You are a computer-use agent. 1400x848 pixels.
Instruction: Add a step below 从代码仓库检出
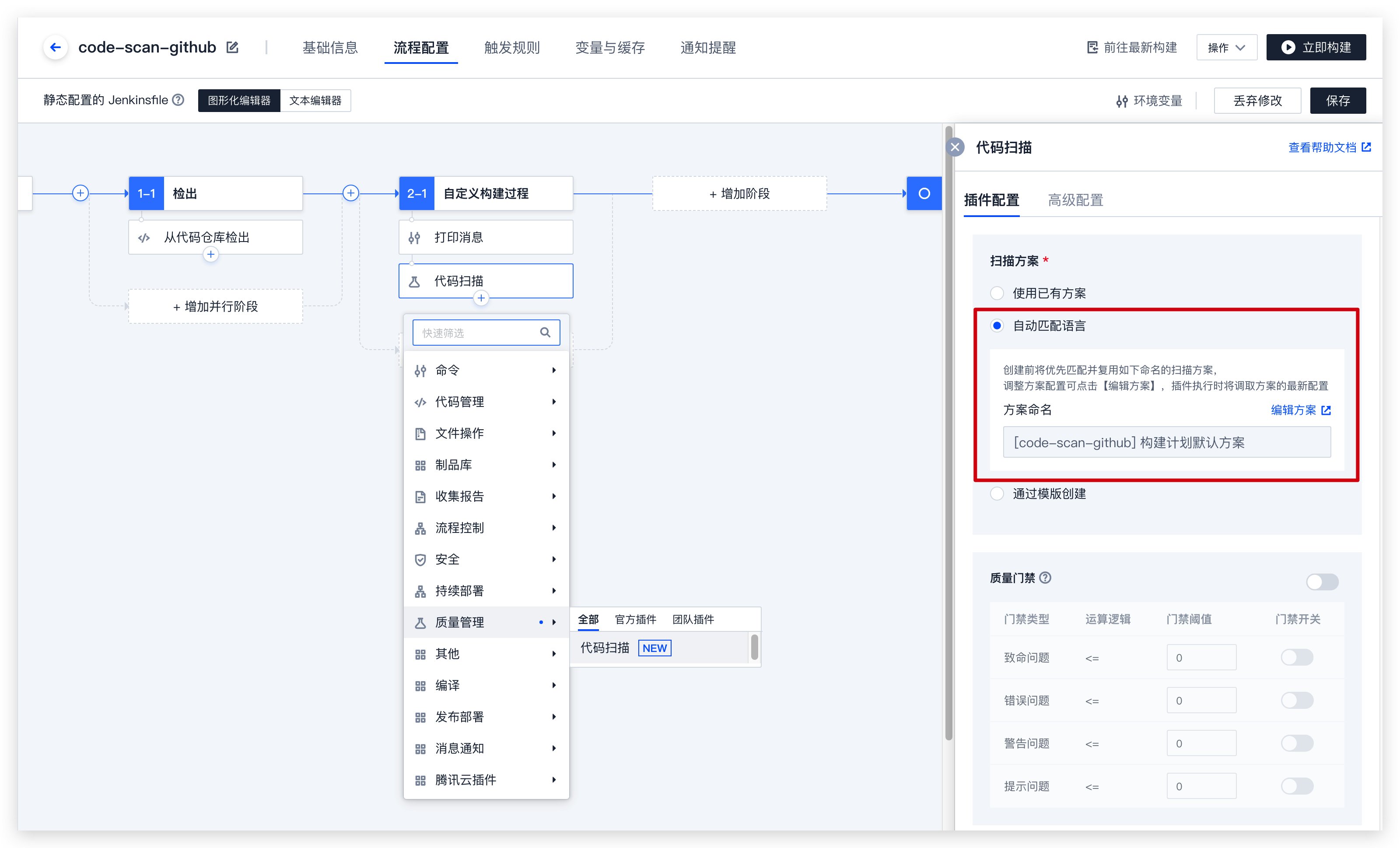click(x=211, y=254)
